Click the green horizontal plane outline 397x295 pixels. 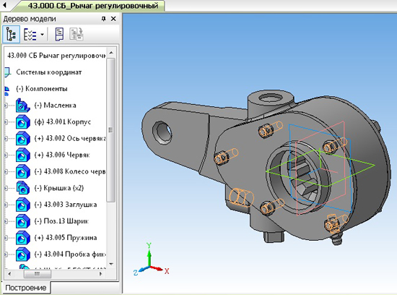pyautogui.click(x=320, y=168)
